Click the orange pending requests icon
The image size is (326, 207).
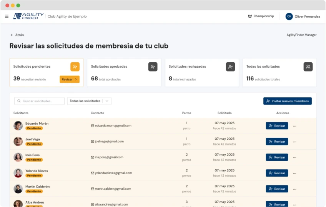click(75, 67)
